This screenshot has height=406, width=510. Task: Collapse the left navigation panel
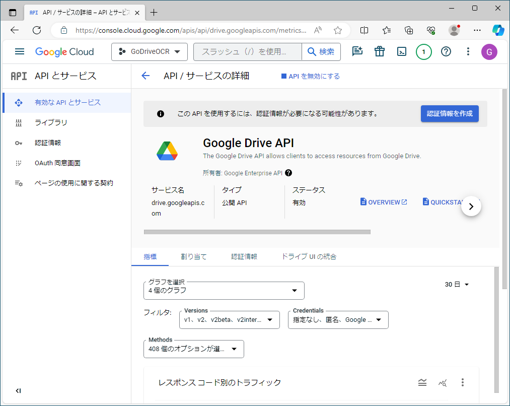(18, 391)
